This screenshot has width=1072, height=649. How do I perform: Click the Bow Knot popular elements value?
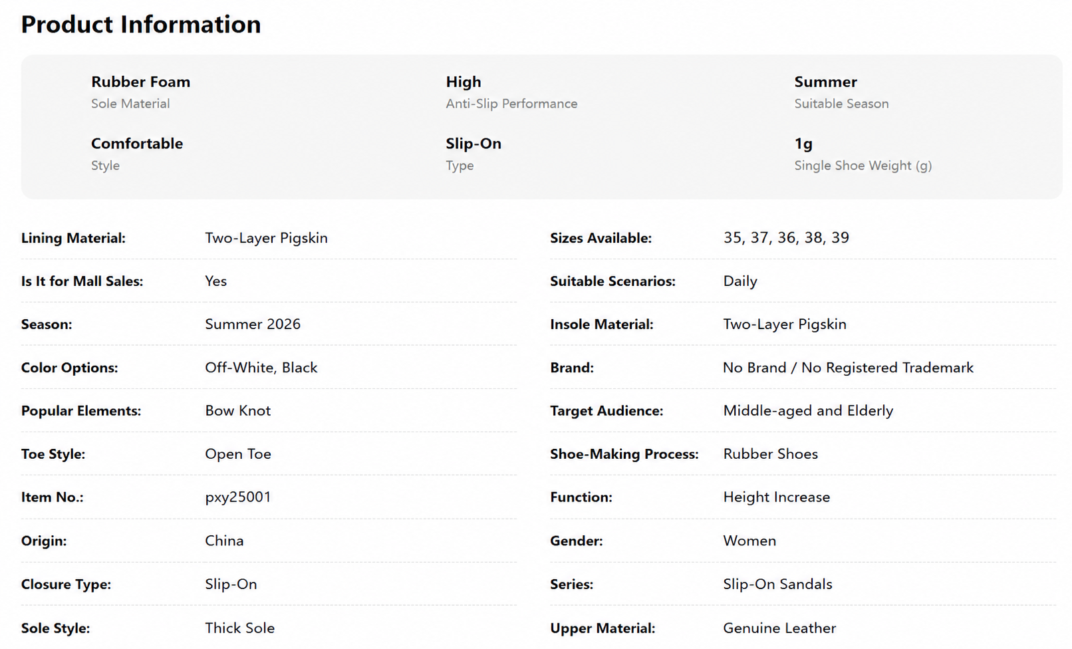coord(238,411)
